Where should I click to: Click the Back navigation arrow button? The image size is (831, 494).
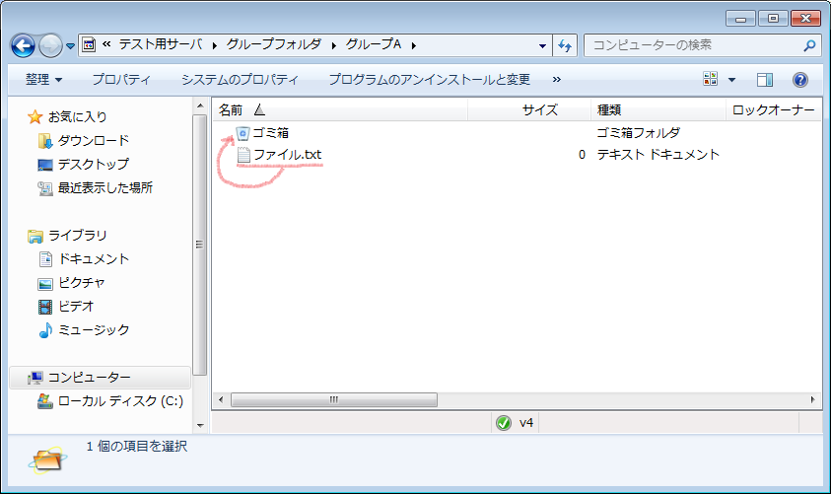tap(24, 45)
